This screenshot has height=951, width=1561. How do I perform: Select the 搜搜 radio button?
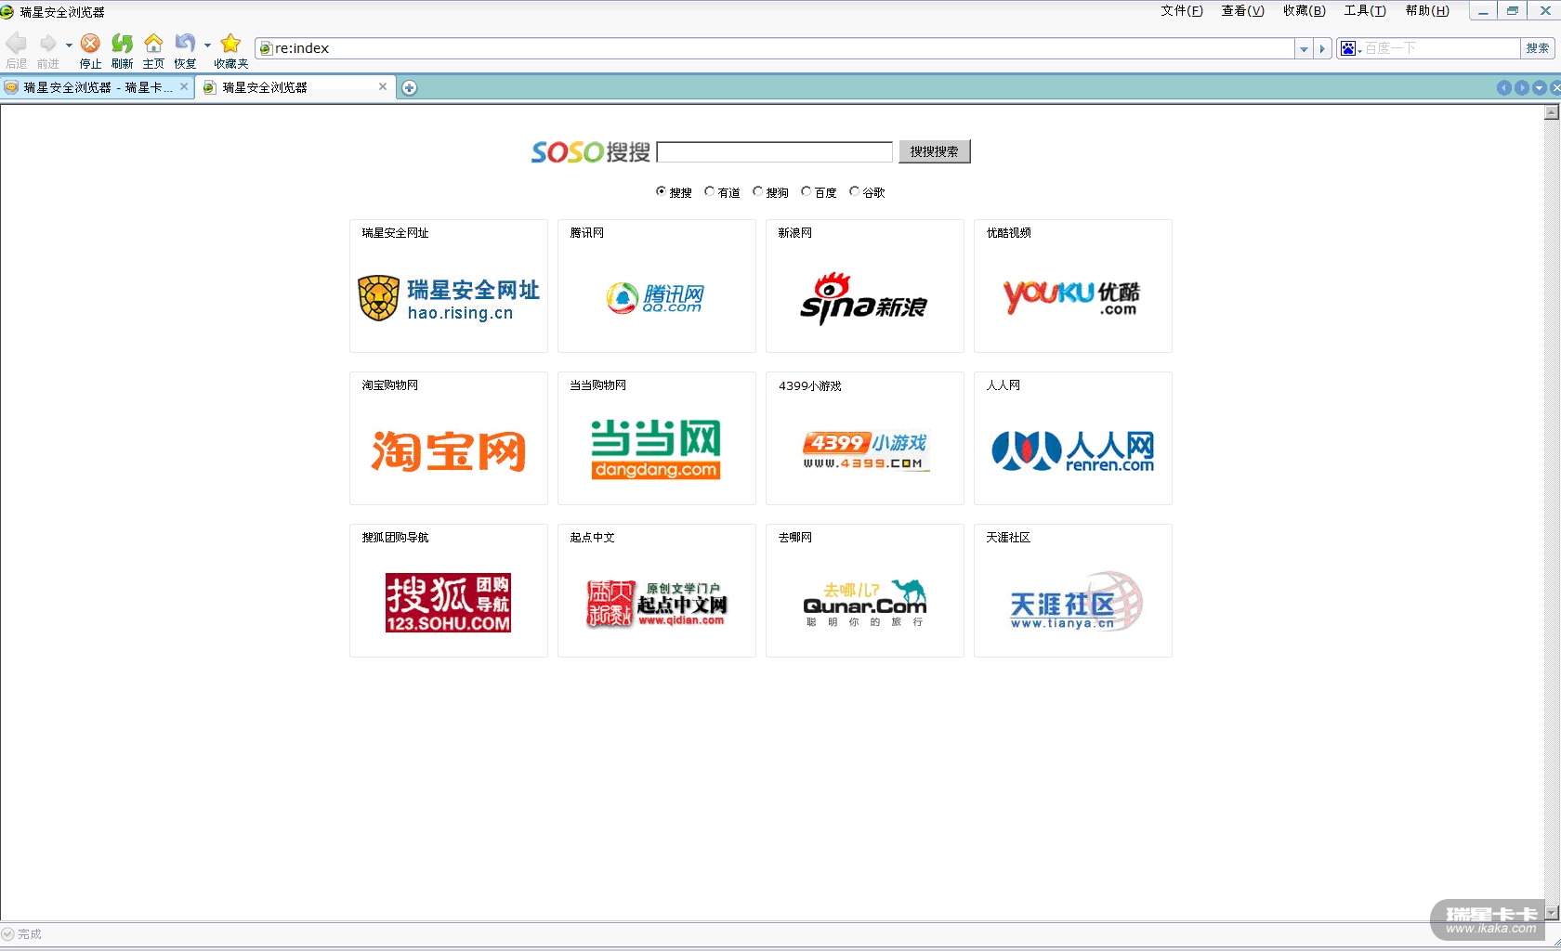[x=662, y=191]
